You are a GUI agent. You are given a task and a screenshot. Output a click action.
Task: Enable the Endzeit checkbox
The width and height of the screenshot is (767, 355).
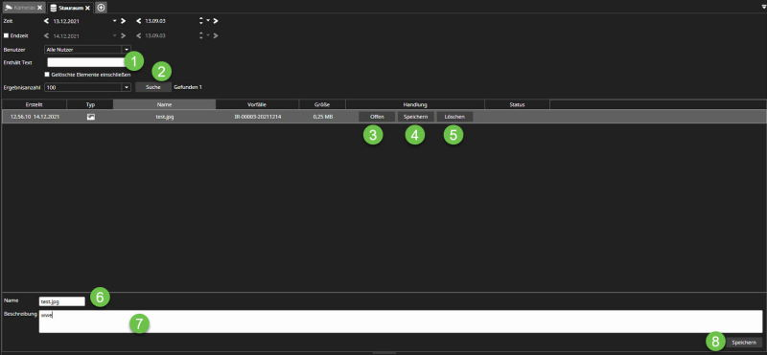6,35
